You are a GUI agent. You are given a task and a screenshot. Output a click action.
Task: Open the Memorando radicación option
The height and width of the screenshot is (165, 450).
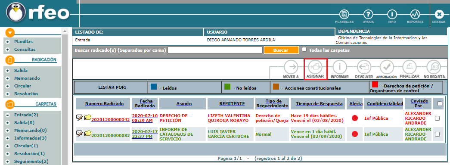27,78
